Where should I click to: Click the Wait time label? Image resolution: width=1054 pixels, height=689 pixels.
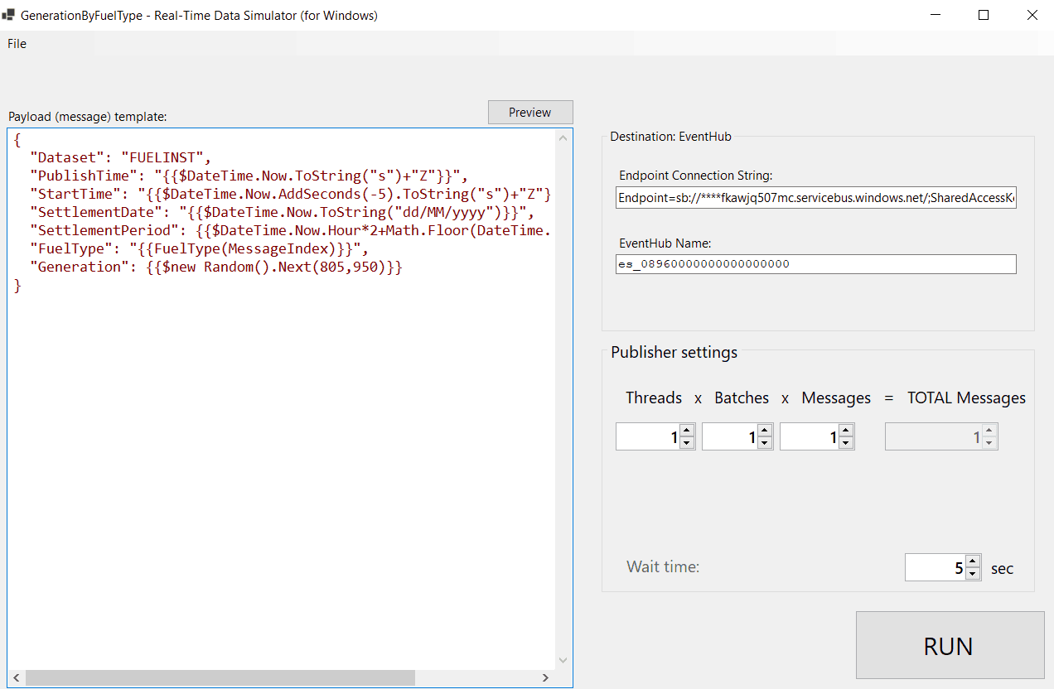663,567
